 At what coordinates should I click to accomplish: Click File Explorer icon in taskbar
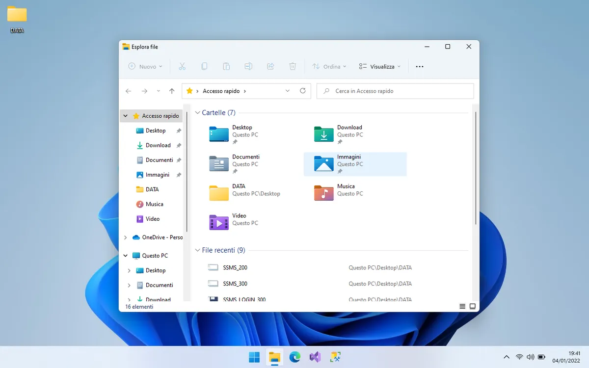[274, 357]
